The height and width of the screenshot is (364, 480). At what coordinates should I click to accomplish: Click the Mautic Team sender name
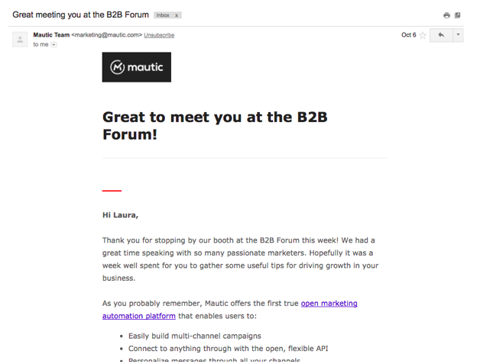[51, 35]
